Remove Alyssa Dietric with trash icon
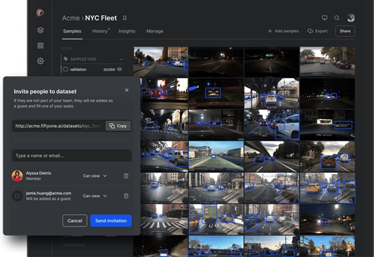The image size is (374, 257). [x=126, y=176]
